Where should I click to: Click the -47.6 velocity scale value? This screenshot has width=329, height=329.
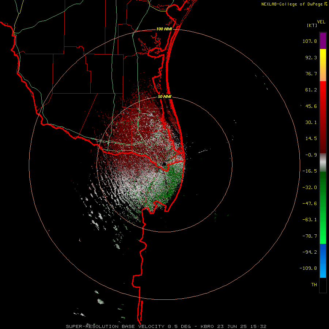click(310, 204)
